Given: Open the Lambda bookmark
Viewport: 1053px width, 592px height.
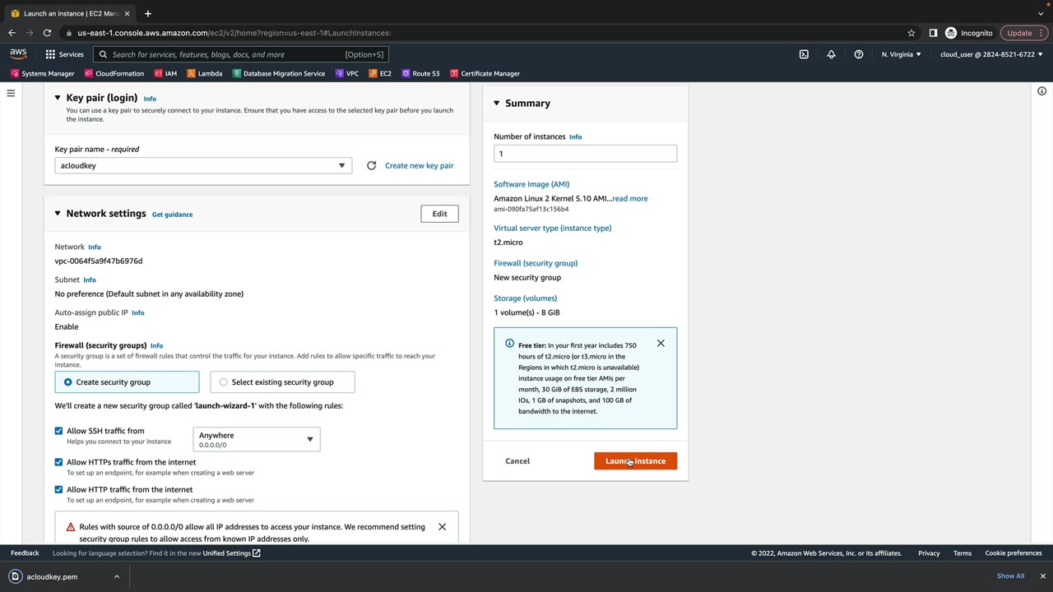Looking at the screenshot, I should [204, 73].
